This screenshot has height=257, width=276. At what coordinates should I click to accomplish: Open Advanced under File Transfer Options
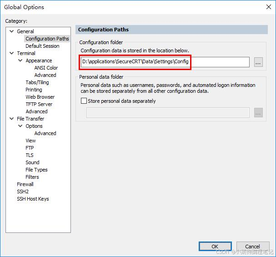tap(45, 133)
